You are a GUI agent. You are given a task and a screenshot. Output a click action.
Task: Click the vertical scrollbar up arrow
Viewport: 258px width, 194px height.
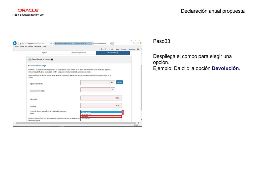pos(141,54)
